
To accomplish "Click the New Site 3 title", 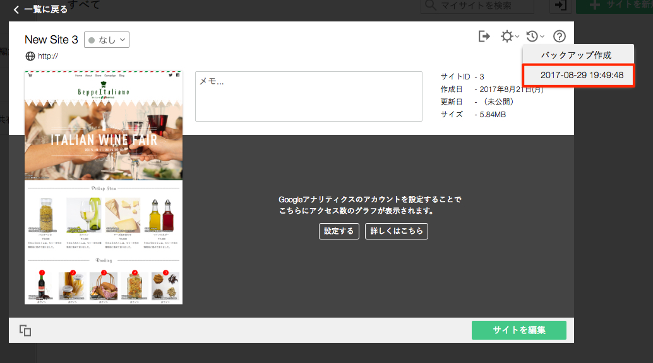I will 51,40.
